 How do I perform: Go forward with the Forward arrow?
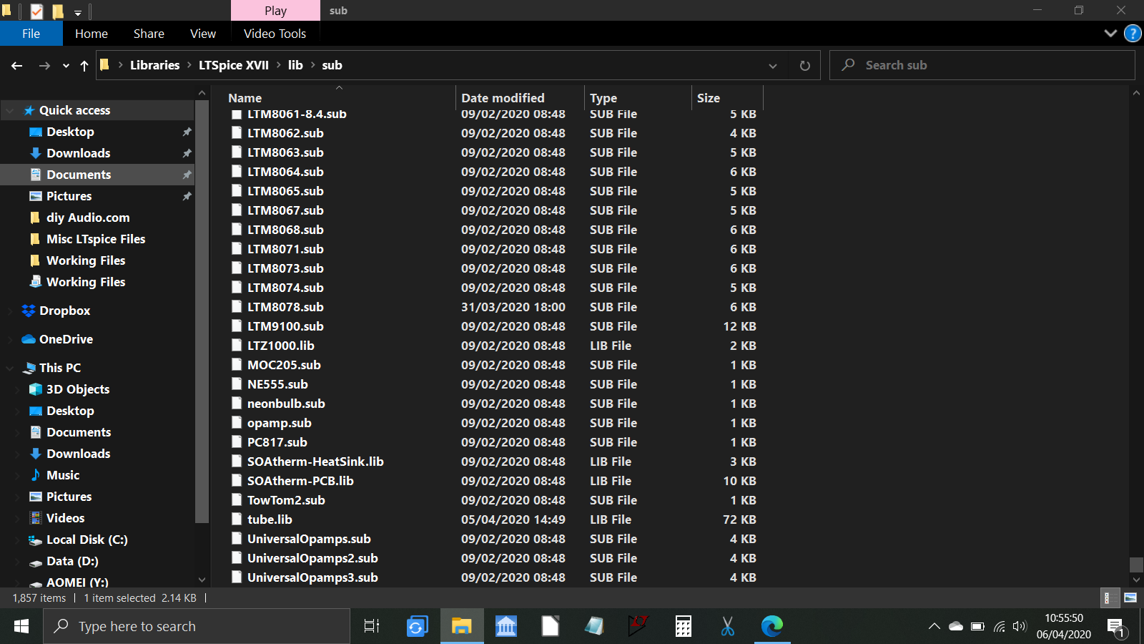(x=44, y=65)
